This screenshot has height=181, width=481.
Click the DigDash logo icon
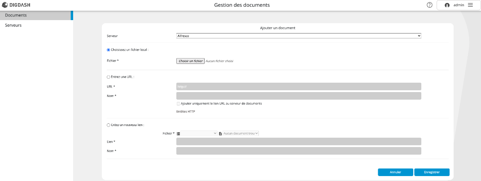click(x=4, y=5)
